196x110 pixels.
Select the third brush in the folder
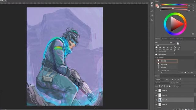[x=167, y=68]
